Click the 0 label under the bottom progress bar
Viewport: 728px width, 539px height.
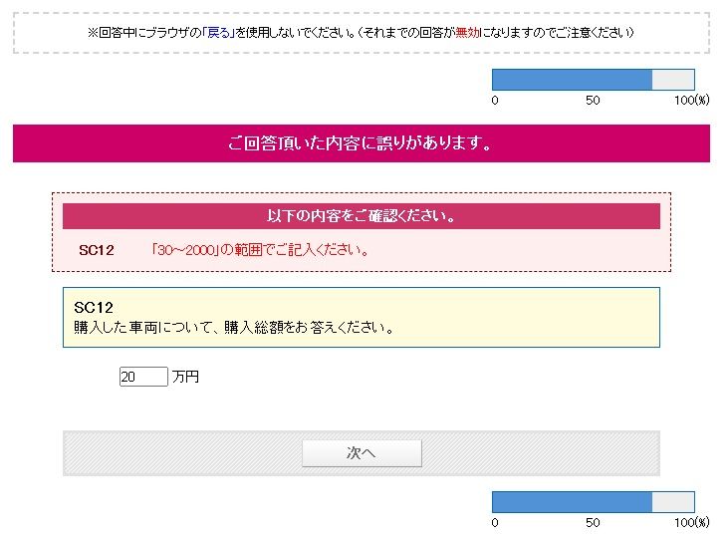point(495,522)
